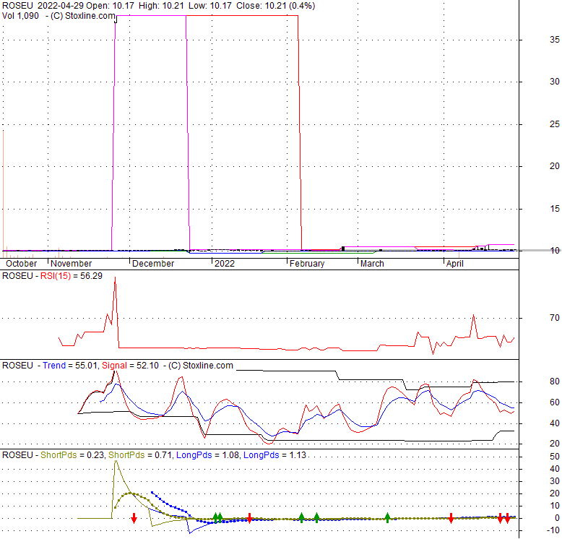Click the Stoxline.com credit in the price panel
The height and width of the screenshot is (539, 562).
point(83,16)
